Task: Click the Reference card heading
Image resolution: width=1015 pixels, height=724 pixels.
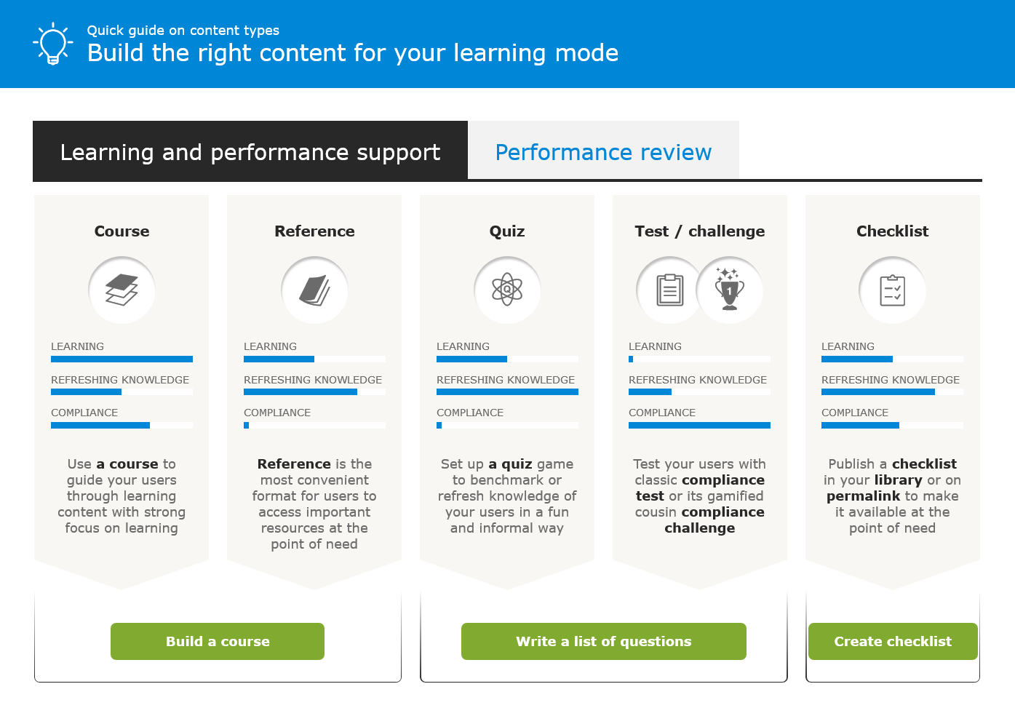Action: pos(314,231)
